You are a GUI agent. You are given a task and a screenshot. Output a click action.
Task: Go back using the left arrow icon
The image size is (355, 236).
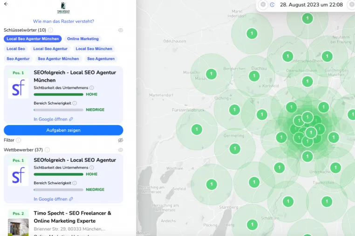tap(6, 4)
